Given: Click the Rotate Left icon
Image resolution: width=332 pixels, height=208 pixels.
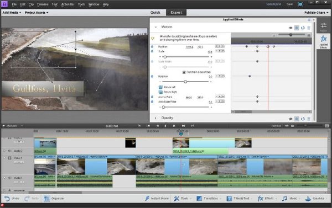Looking at the screenshot, I should point(160,87).
